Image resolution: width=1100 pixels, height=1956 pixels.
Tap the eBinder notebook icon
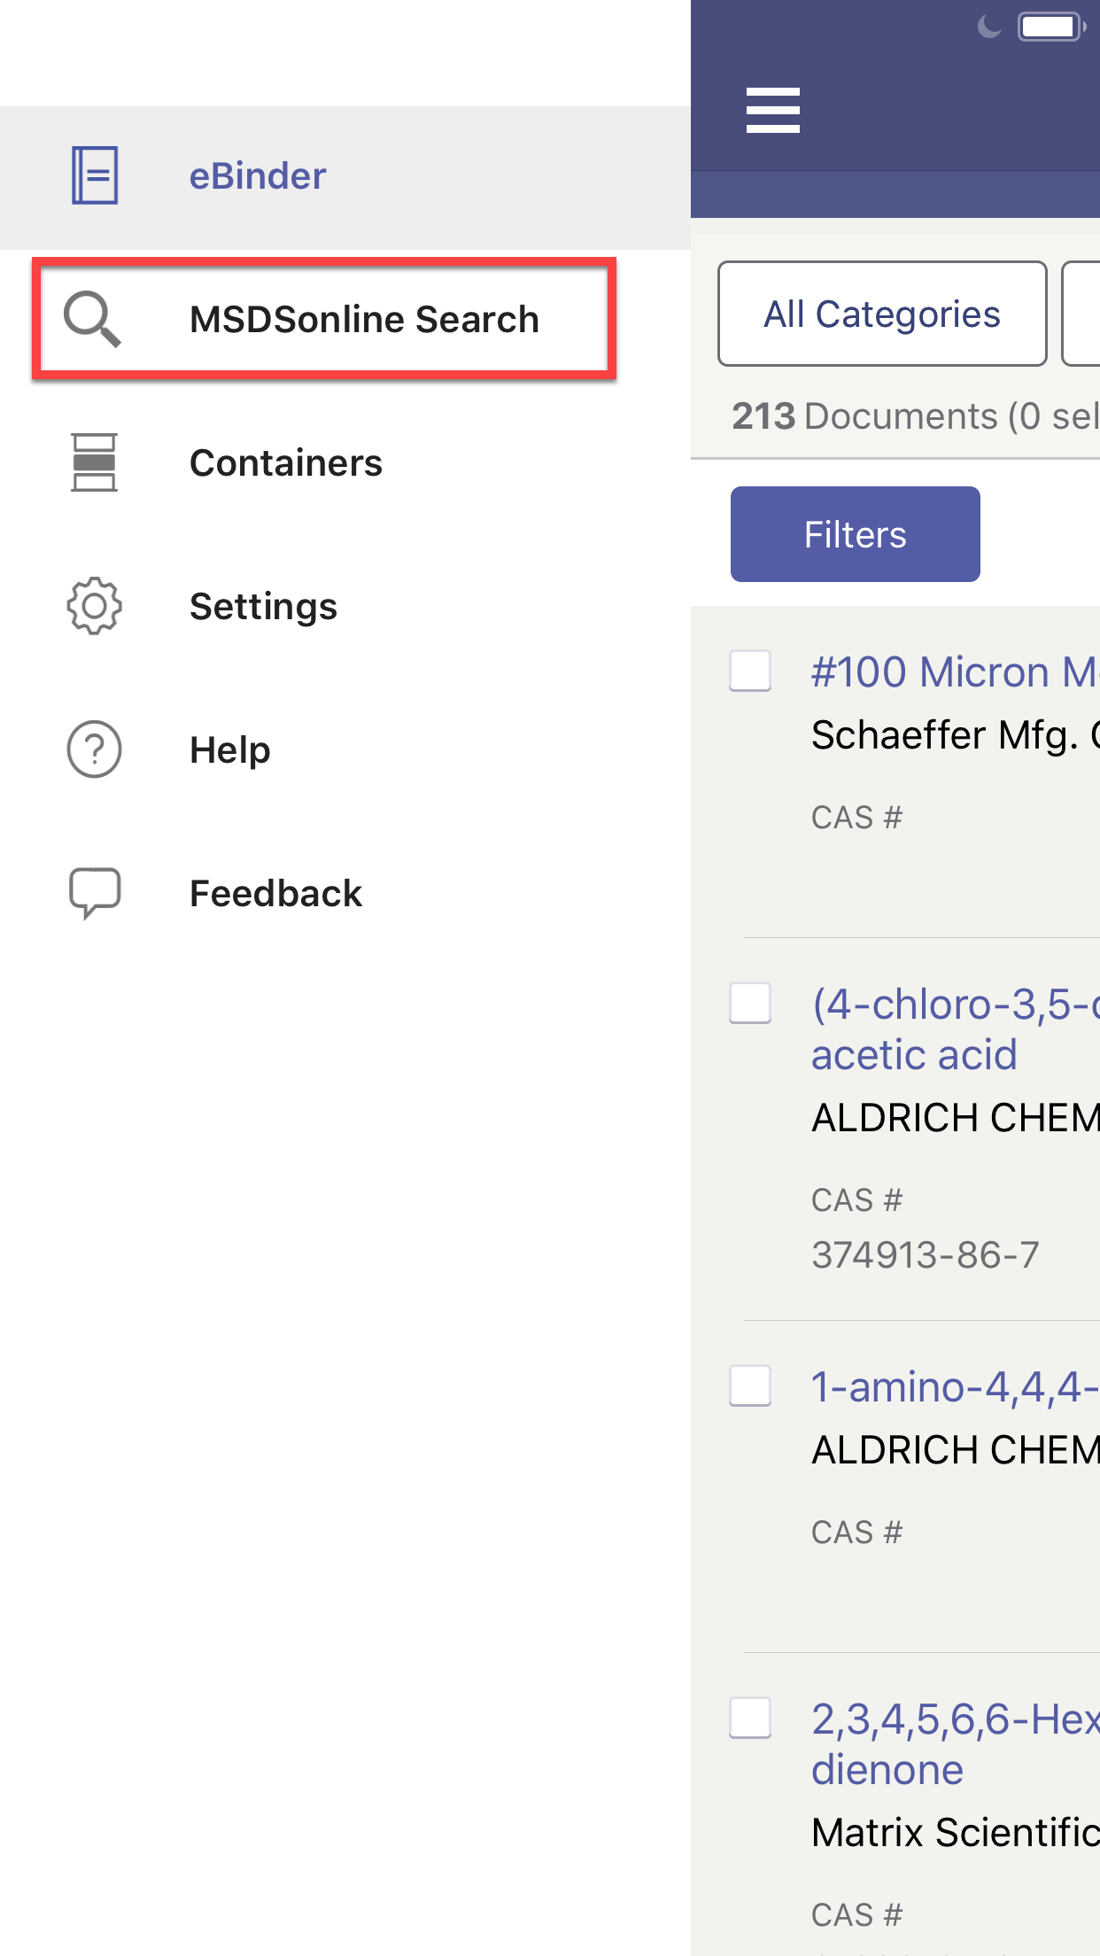coord(94,175)
